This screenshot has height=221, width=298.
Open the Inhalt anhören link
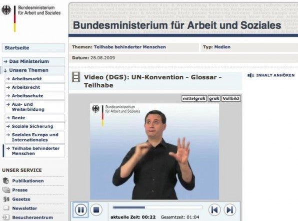coord(275,75)
